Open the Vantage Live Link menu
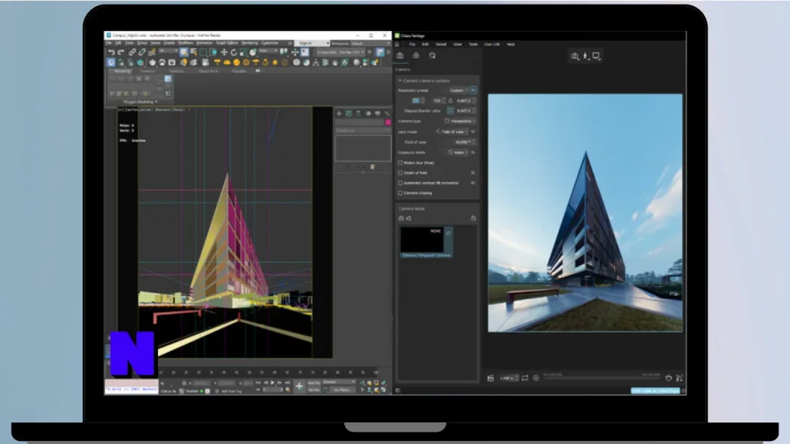Screen dimensions: 790x444 coord(491,44)
